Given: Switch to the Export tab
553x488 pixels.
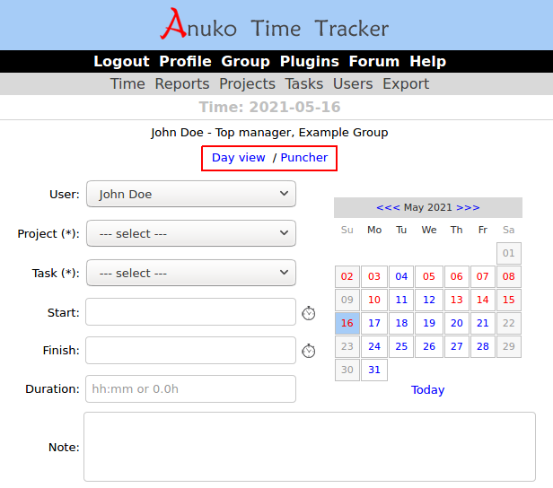Looking at the screenshot, I should pos(406,83).
